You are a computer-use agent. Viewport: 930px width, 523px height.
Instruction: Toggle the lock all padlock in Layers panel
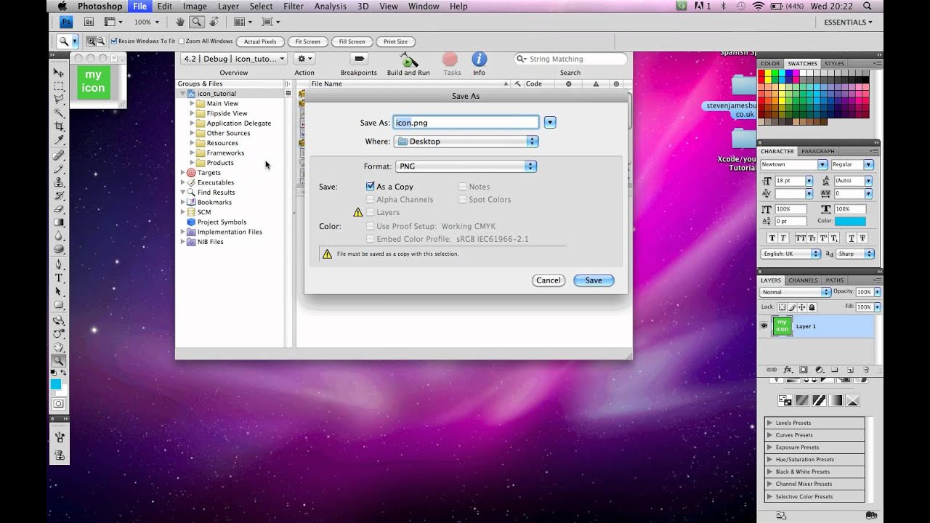click(812, 307)
